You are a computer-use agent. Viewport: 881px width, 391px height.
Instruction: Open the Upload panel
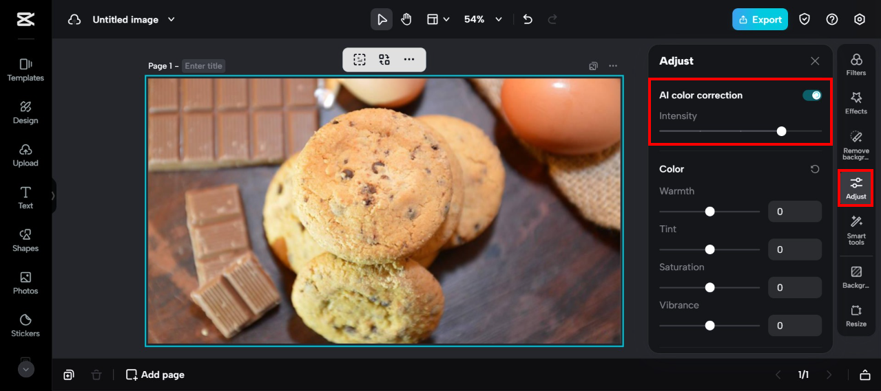point(25,155)
